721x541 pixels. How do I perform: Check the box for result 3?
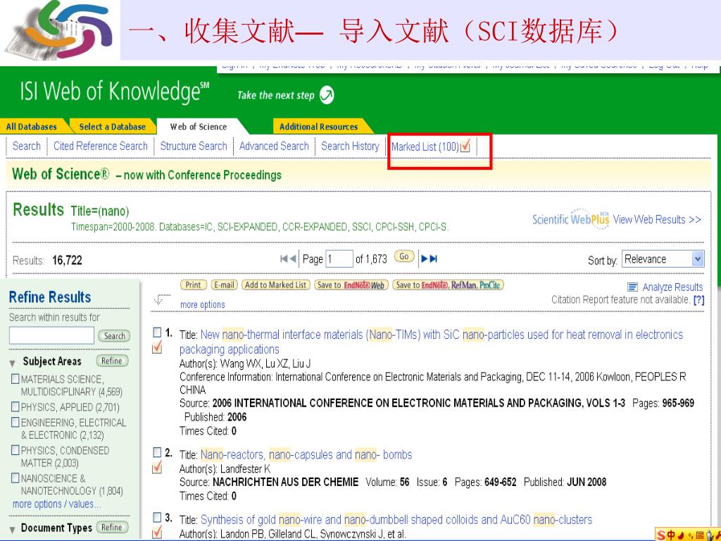pyautogui.click(x=157, y=518)
